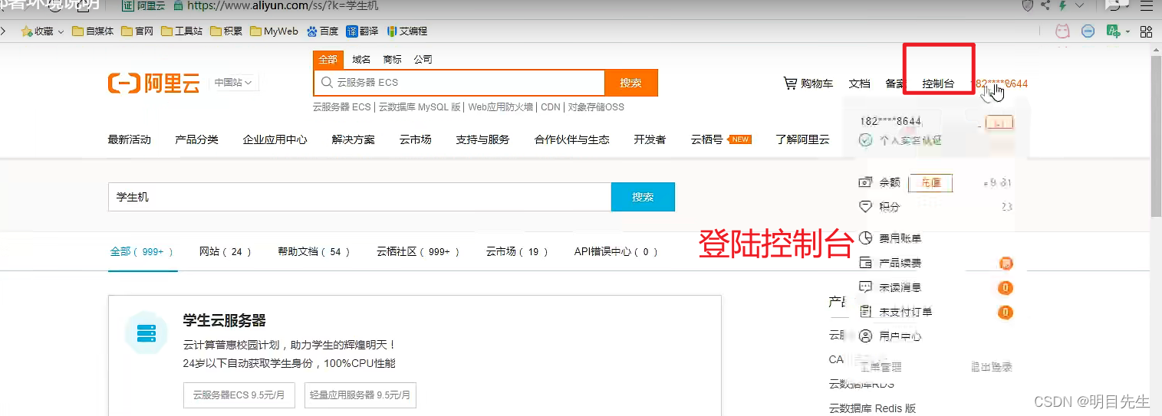Open the MyWeb bookmark folder

coord(274,31)
